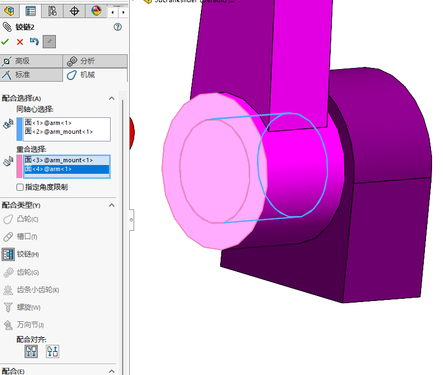Collapse the 配合(E) section at bottom
This screenshot has width=443, height=375.
112,371
